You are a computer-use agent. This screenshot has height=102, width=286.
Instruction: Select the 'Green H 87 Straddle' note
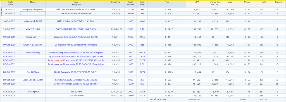click(x=33, y=45)
